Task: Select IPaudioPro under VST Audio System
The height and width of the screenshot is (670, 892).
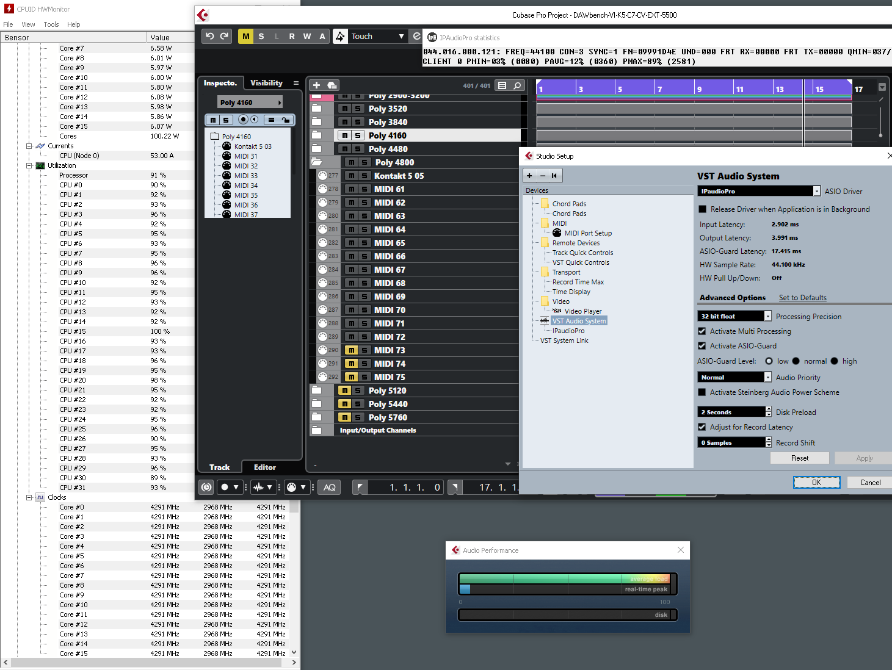Action: (x=568, y=331)
